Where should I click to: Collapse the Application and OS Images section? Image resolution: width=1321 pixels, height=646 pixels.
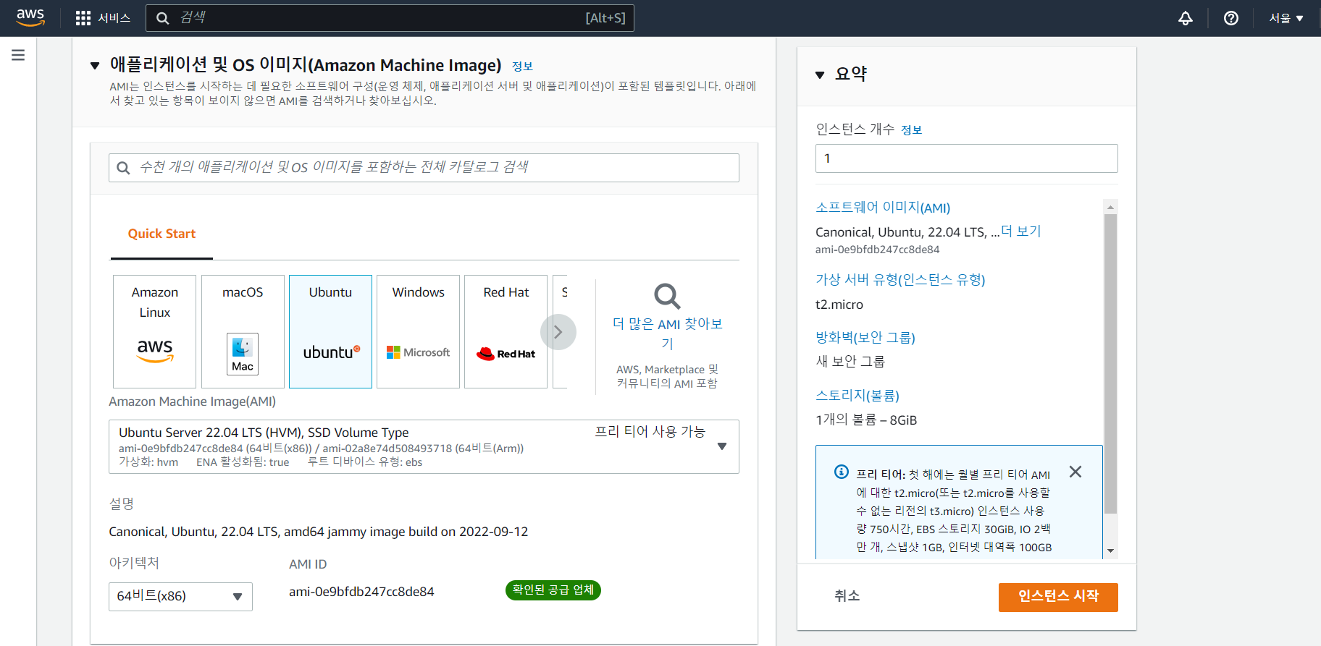click(x=95, y=66)
